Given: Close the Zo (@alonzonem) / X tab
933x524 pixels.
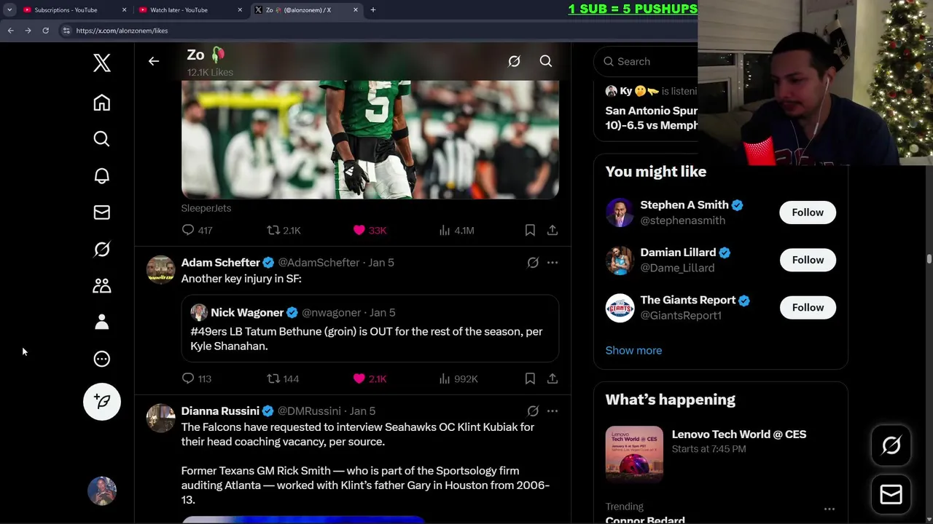Looking at the screenshot, I should pos(356,10).
